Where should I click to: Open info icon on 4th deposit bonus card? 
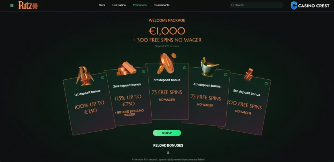(x=226, y=74)
